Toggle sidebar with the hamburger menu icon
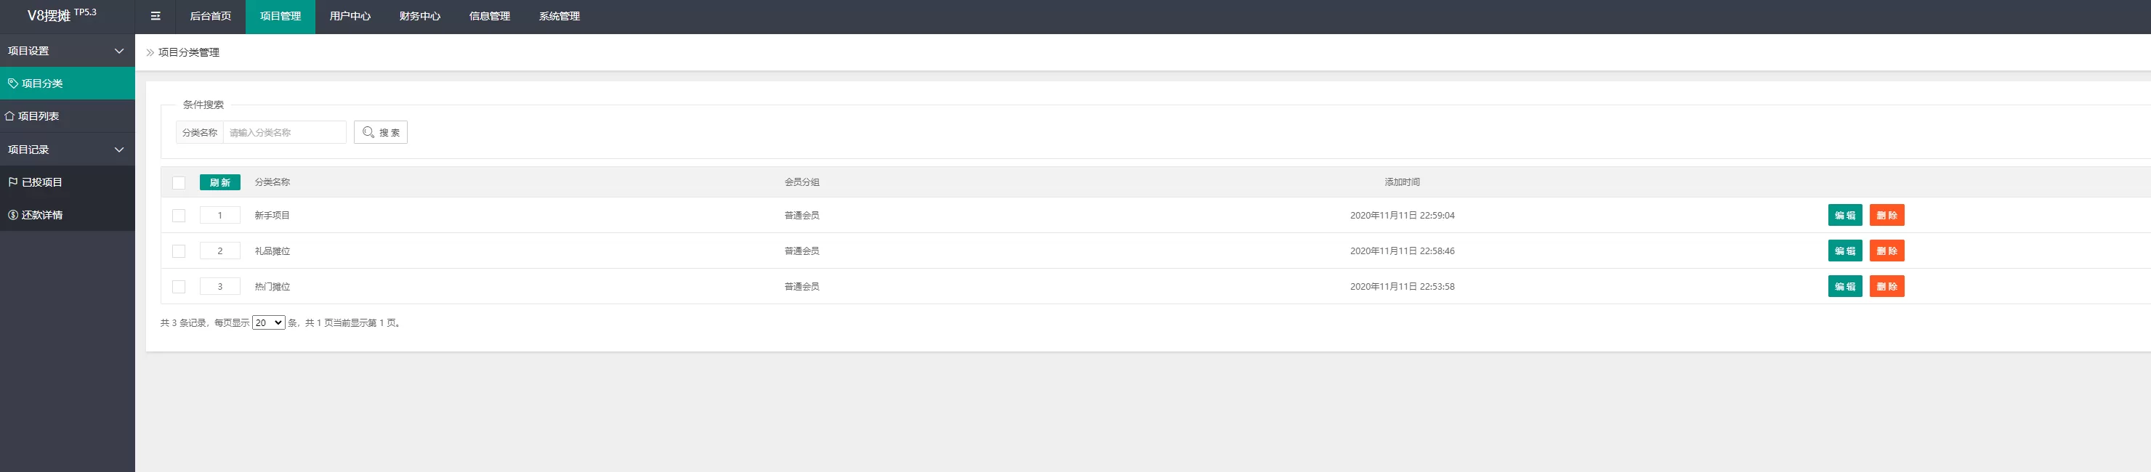This screenshot has height=472, width=2151. [x=156, y=16]
